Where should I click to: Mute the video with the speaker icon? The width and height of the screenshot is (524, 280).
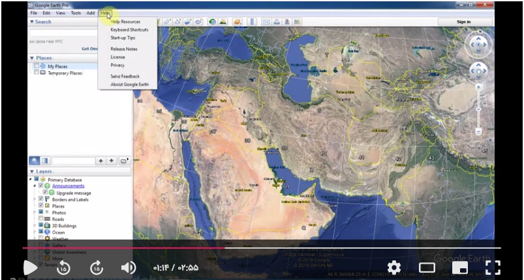coord(129,267)
